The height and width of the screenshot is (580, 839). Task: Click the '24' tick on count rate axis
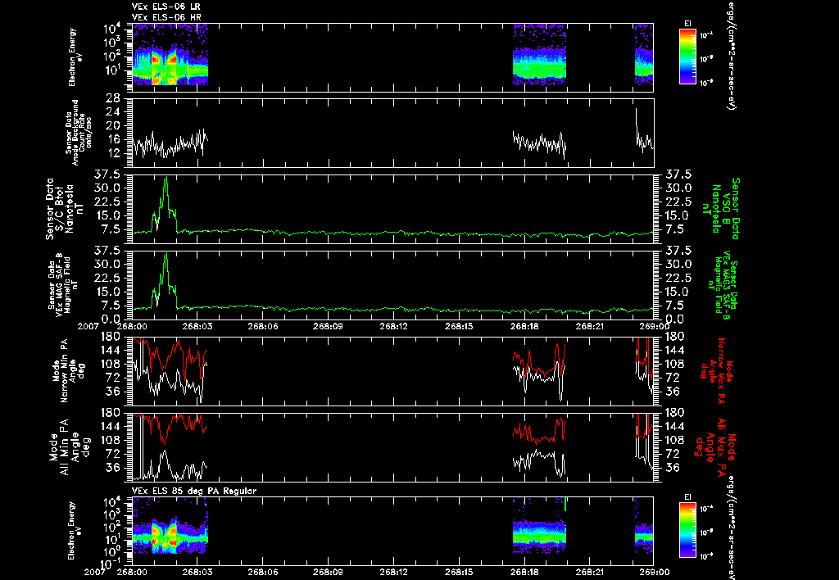point(112,112)
